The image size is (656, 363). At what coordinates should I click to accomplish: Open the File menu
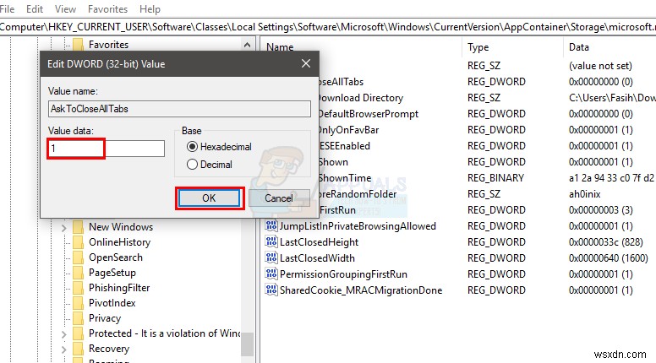[7, 8]
